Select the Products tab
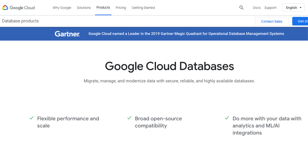 pos(103,8)
